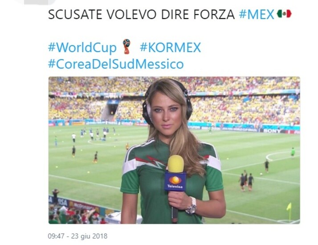Click the date 23 giu 2018
The height and width of the screenshot is (245, 318).
[89, 236]
